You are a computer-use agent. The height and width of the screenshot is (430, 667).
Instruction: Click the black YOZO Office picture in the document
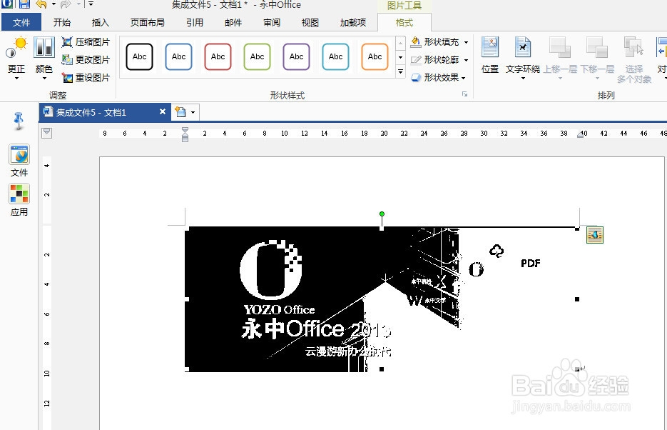click(x=285, y=300)
